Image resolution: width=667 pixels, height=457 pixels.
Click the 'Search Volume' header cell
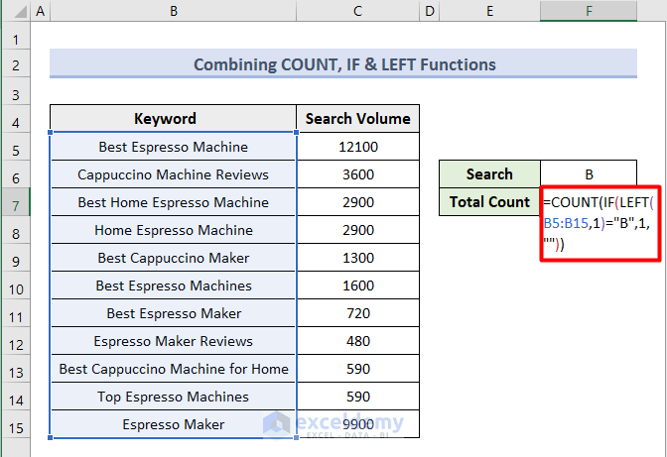point(357,119)
